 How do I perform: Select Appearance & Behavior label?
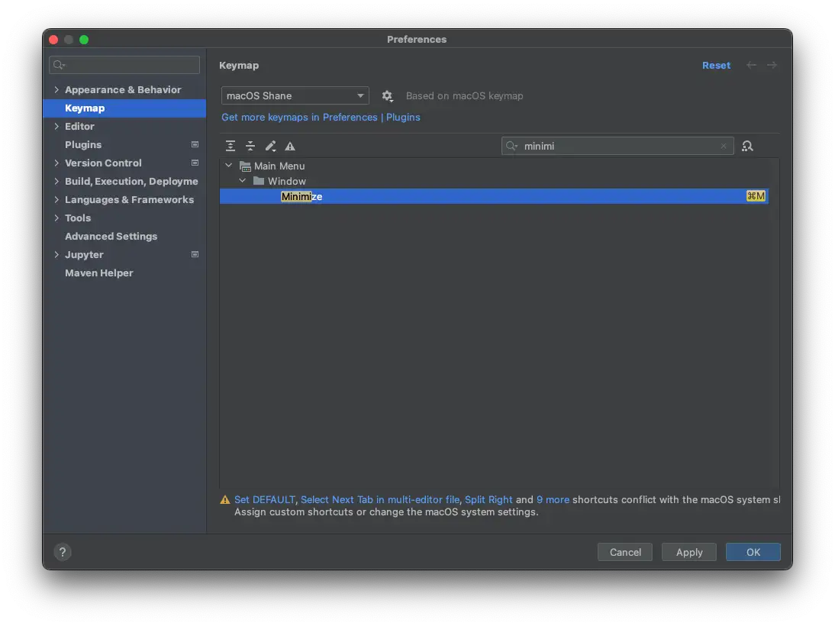coord(123,89)
